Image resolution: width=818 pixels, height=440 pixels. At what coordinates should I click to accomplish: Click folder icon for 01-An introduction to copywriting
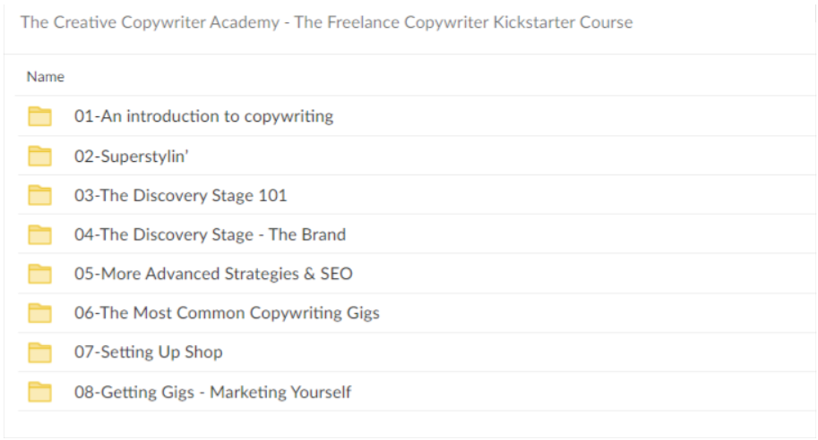(39, 116)
